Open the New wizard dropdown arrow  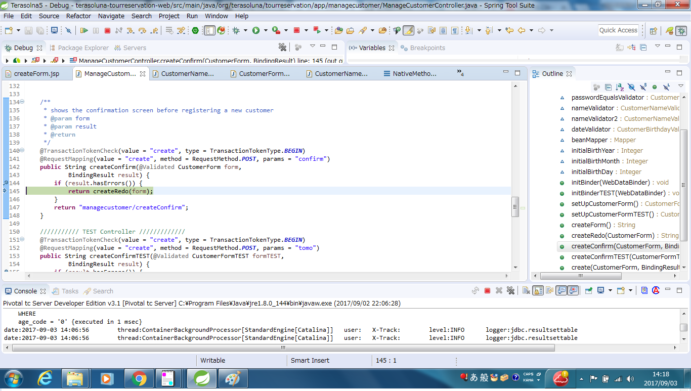pyautogui.click(x=18, y=30)
